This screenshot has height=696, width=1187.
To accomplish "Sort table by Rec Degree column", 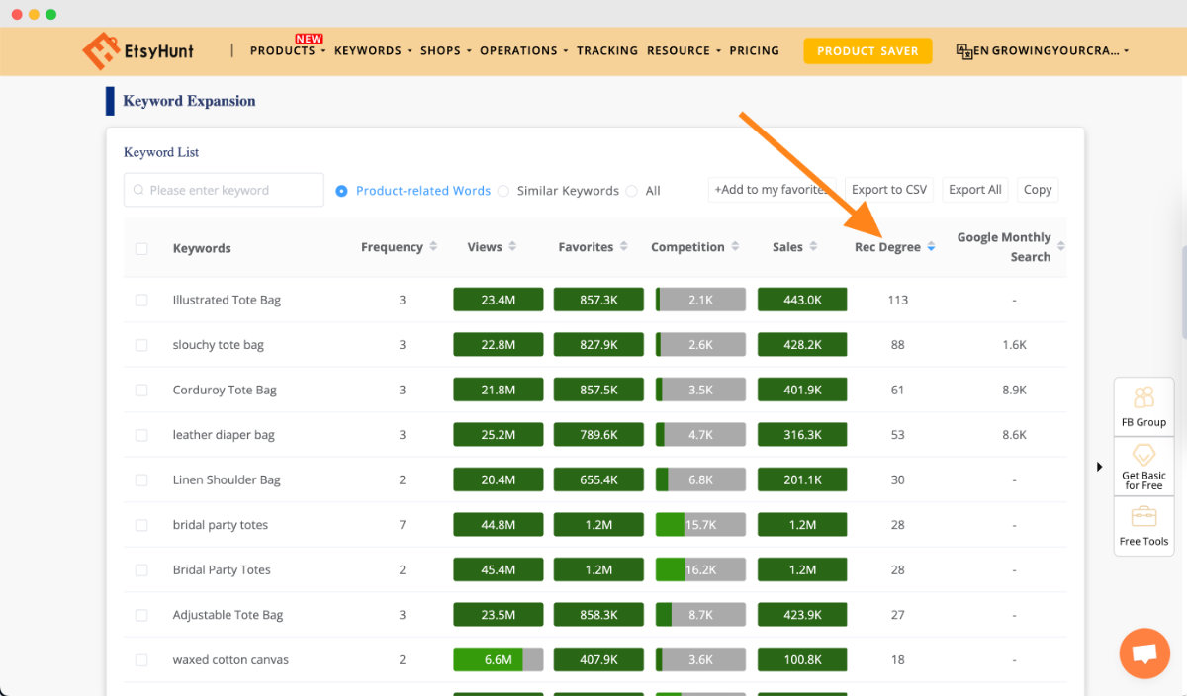I will pyautogui.click(x=930, y=246).
